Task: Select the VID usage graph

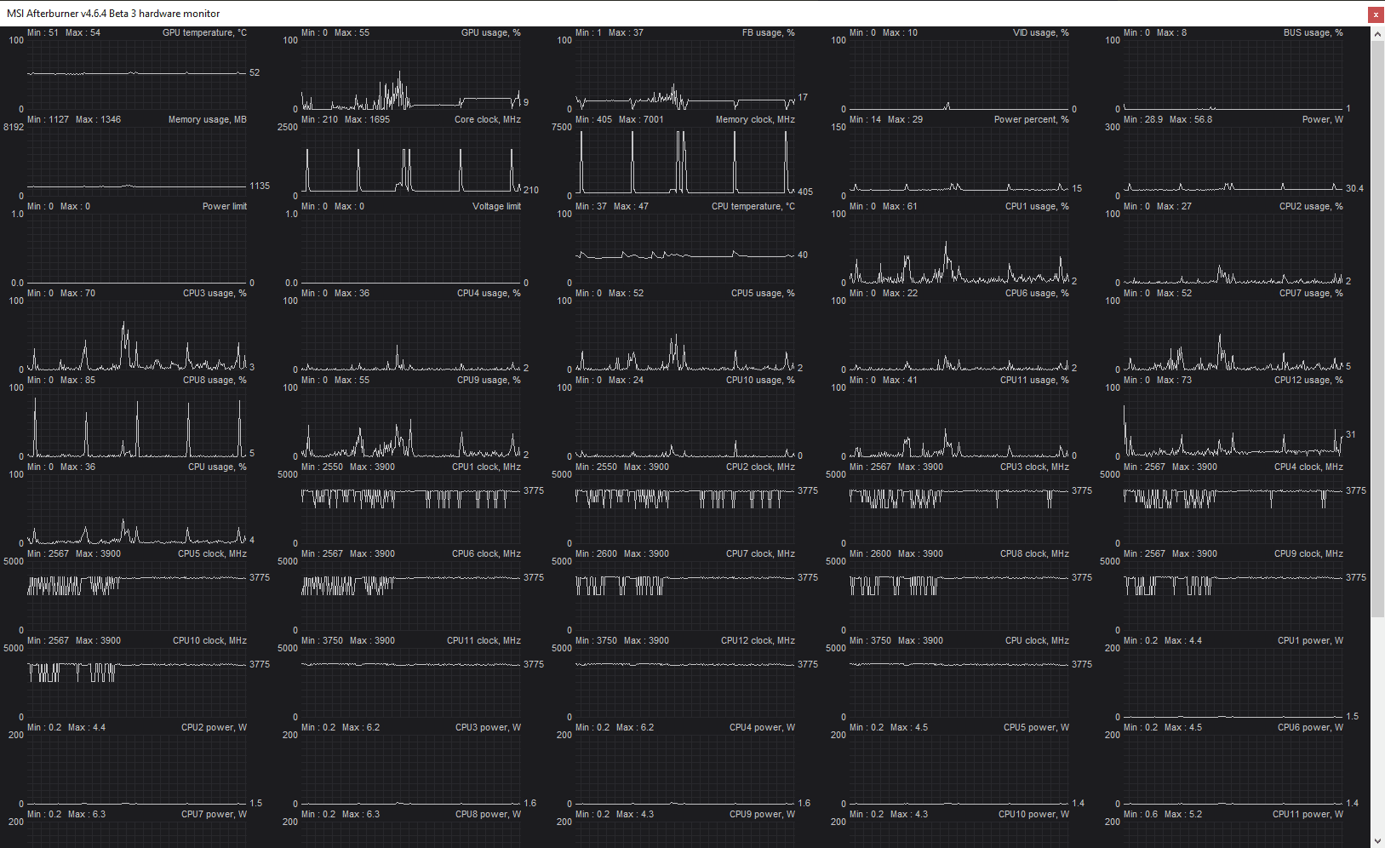Action: 959,74
